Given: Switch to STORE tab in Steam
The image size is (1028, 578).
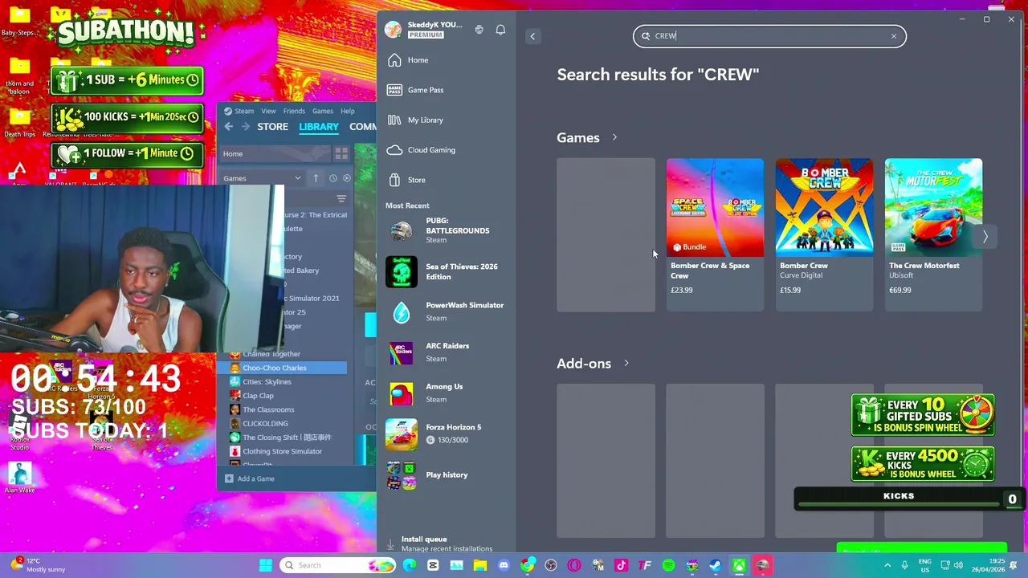Looking at the screenshot, I should coord(272,127).
